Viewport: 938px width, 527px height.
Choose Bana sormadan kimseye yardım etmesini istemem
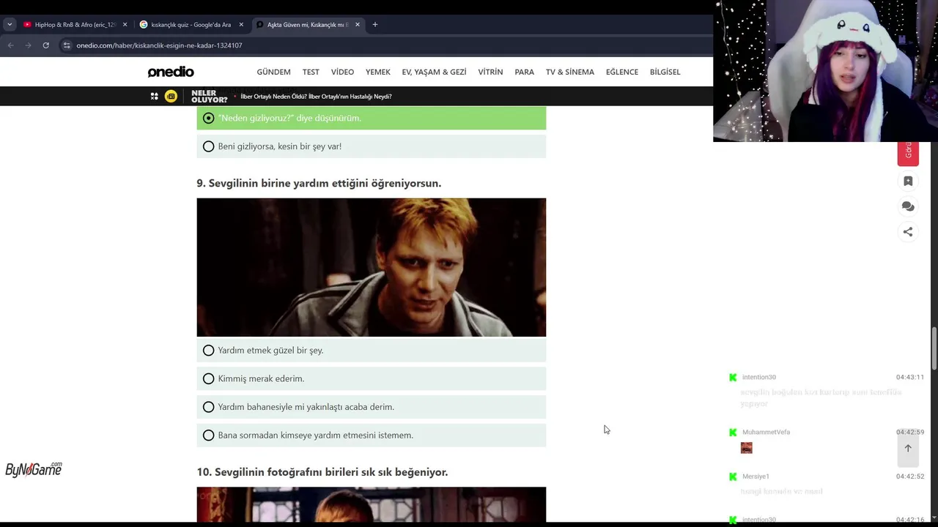(x=371, y=436)
